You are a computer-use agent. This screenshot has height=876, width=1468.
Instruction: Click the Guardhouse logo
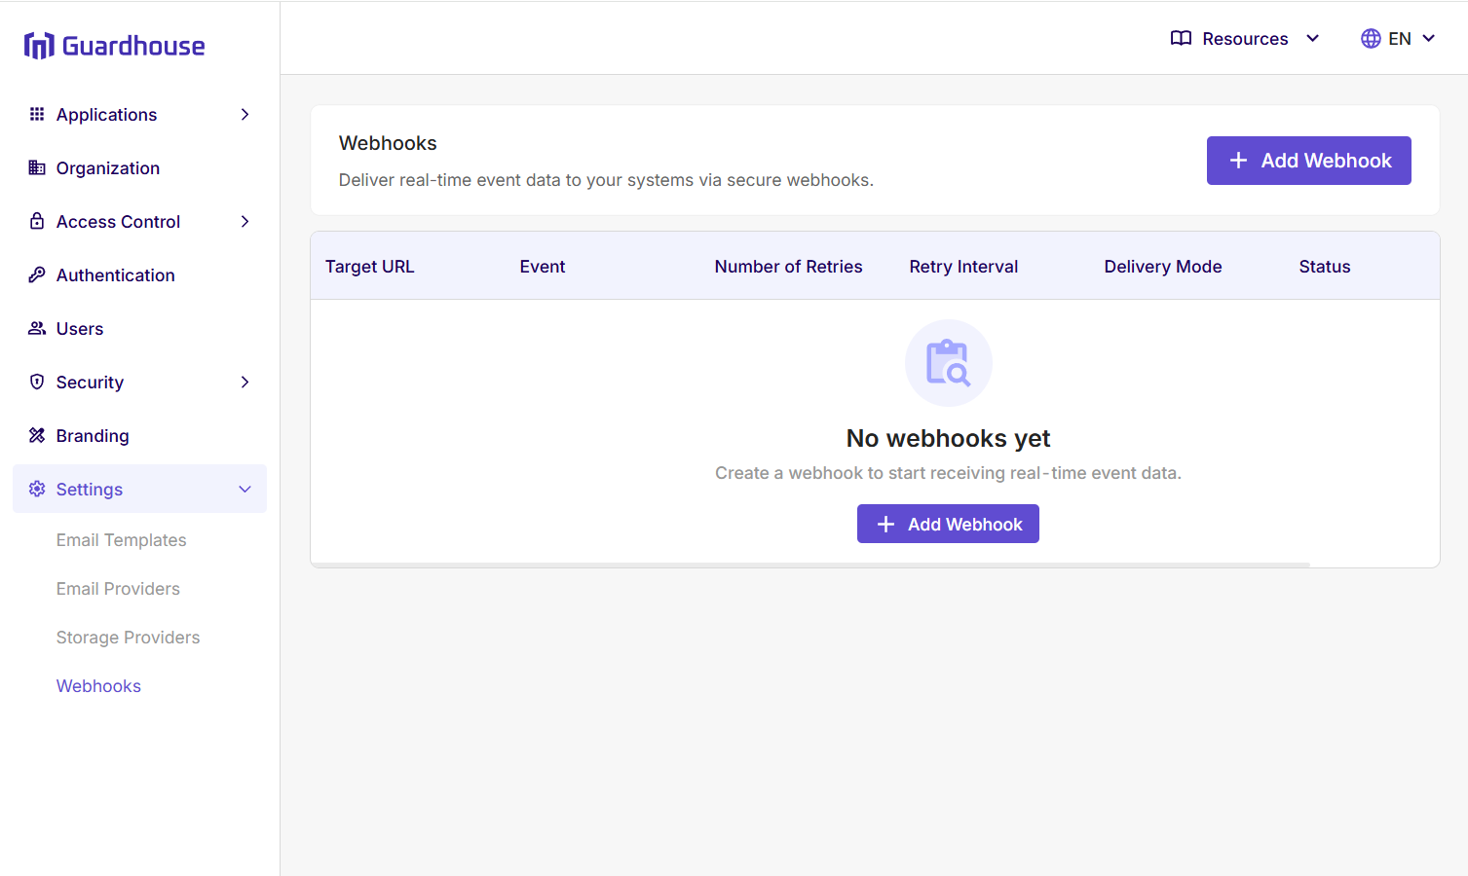(x=113, y=45)
